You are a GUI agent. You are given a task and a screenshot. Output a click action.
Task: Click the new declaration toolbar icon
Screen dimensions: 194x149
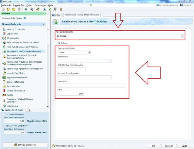[3, 9]
